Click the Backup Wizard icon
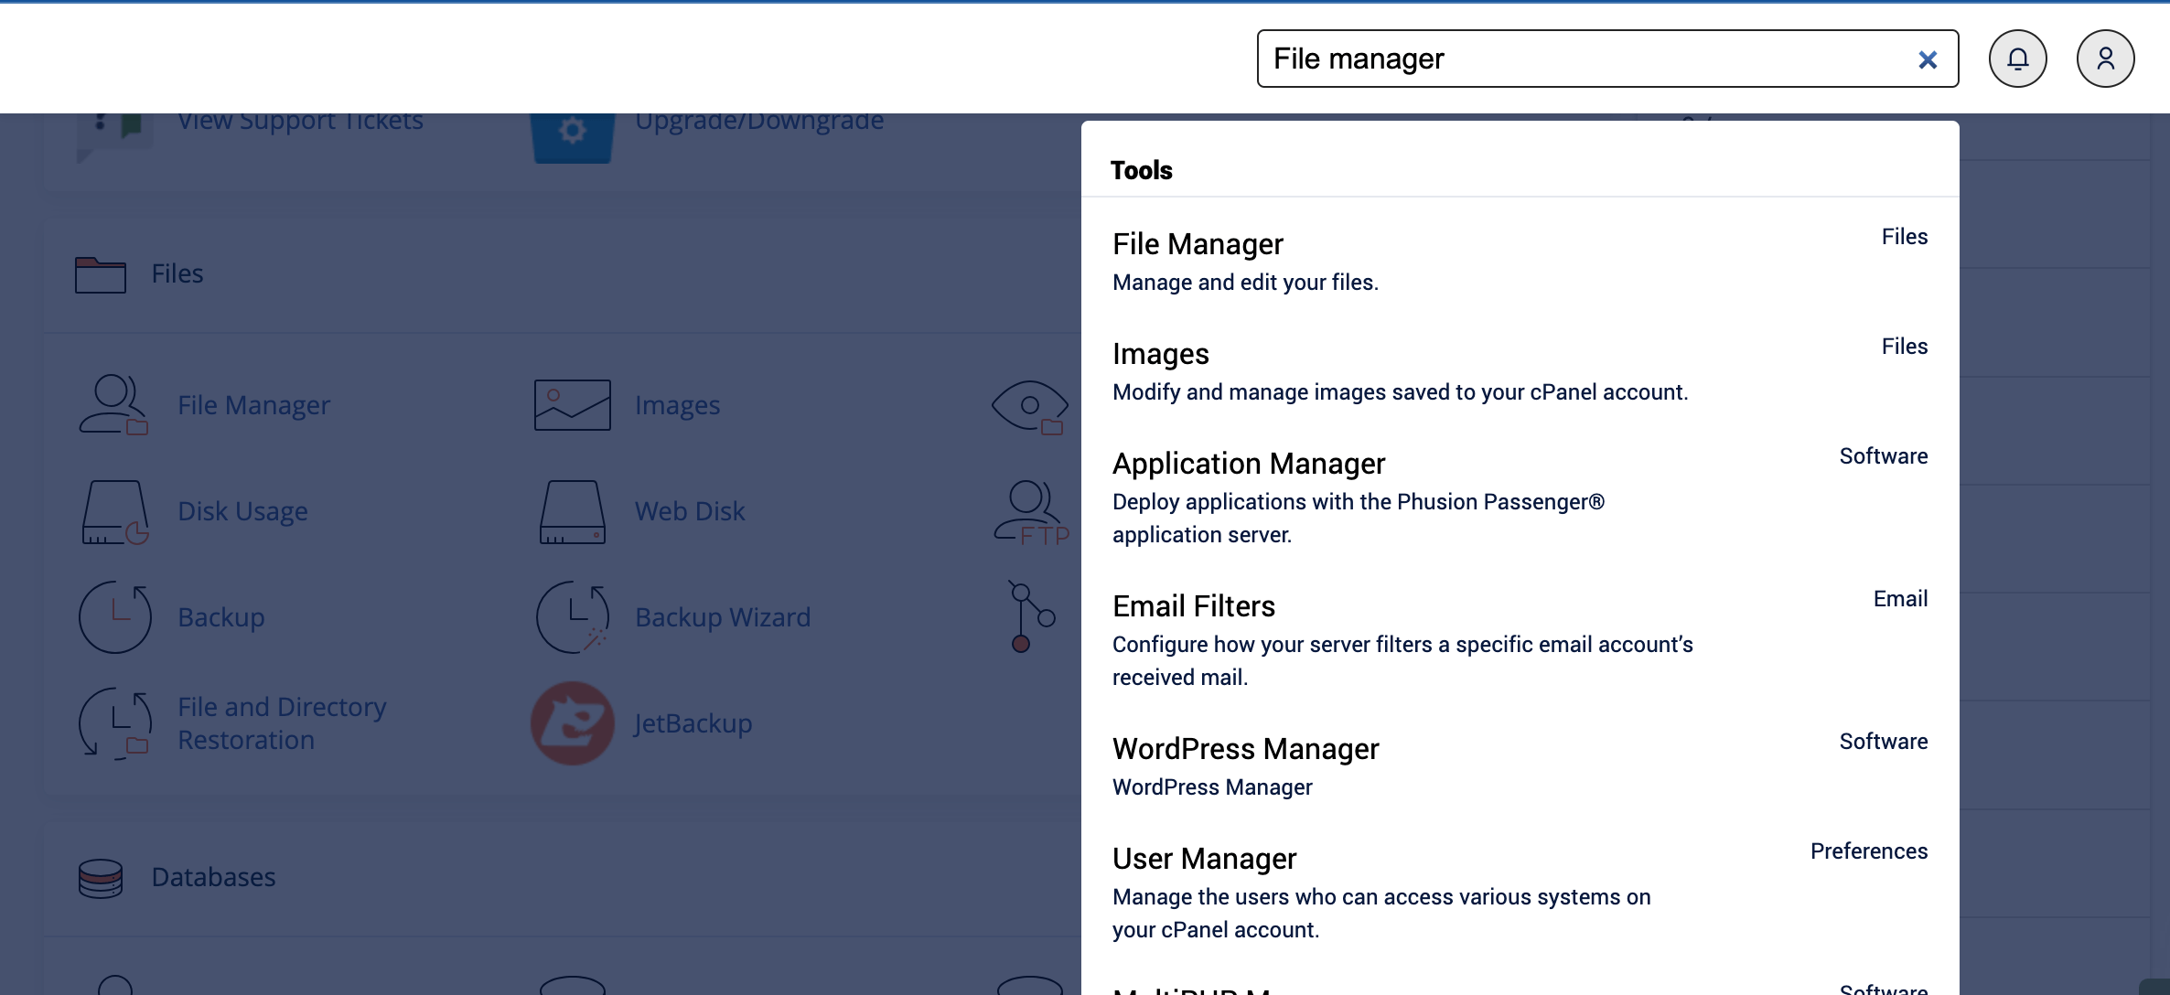The width and height of the screenshot is (2170, 995). click(572, 617)
